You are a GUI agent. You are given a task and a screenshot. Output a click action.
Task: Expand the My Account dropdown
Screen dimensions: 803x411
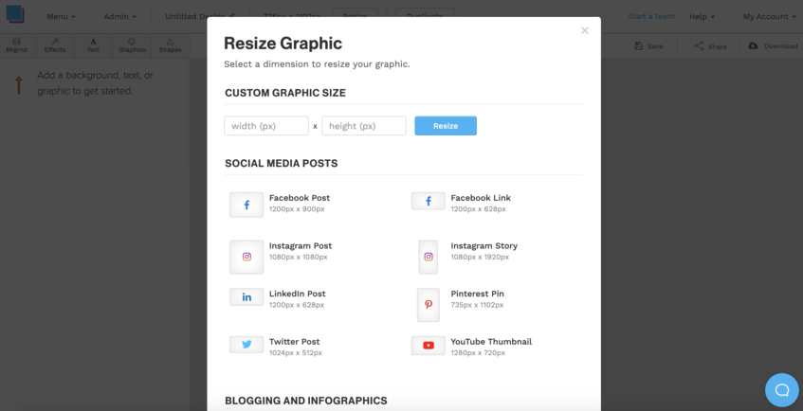coord(770,16)
